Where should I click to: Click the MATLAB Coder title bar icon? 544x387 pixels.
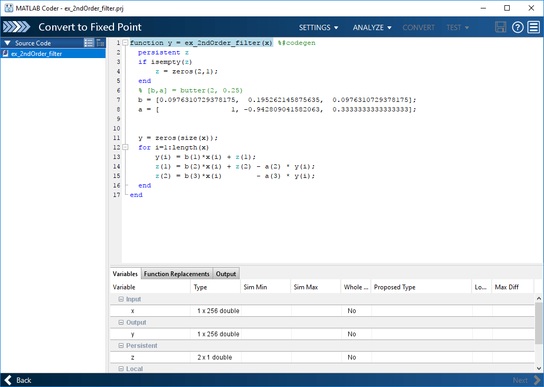pyautogui.click(x=8, y=8)
